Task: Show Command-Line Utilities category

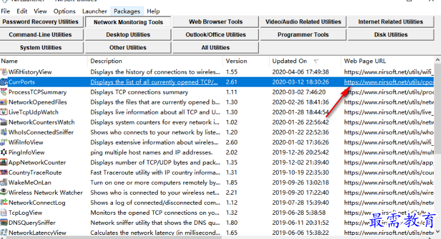Action: click(41, 35)
